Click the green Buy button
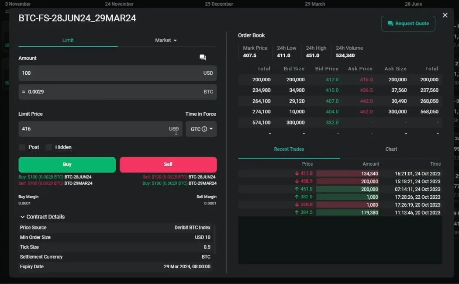This screenshot has width=459, height=284. click(67, 164)
